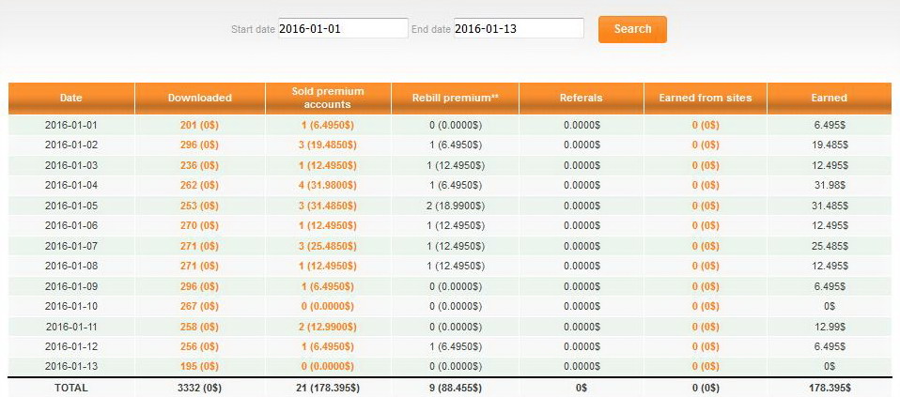The width and height of the screenshot is (900, 397).
Task: Click the Rebill premium** column header
Action: coord(455,98)
